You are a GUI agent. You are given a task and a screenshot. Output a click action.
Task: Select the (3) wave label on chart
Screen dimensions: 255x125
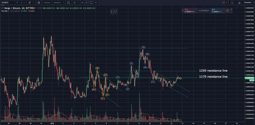coord(131,63)
